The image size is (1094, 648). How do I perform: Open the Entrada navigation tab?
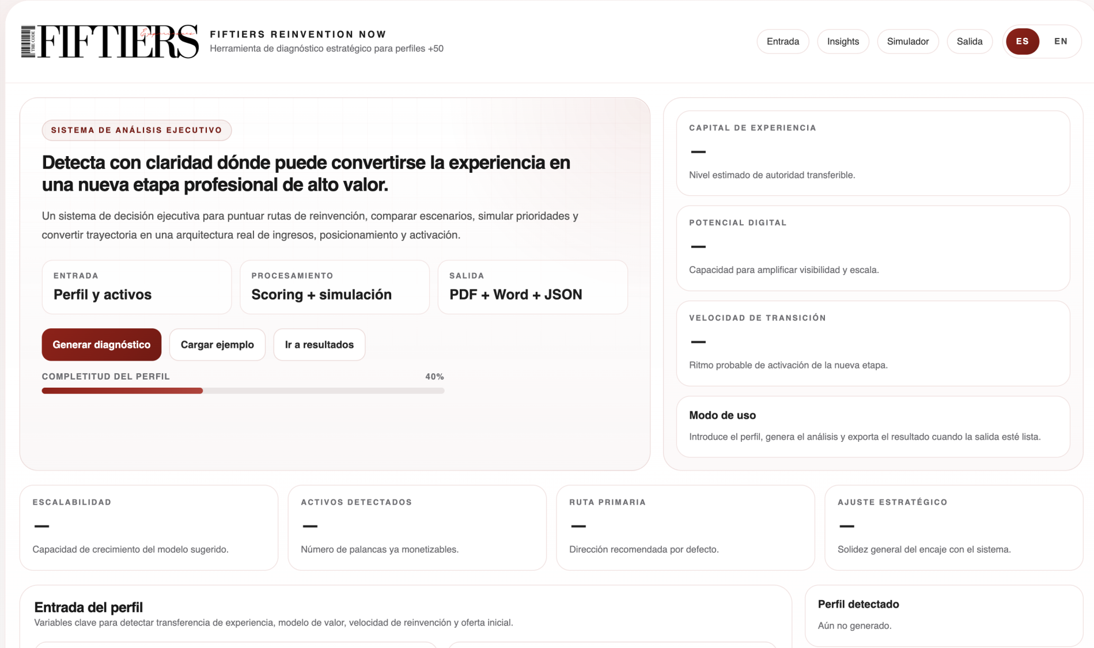tap(782, 41)
